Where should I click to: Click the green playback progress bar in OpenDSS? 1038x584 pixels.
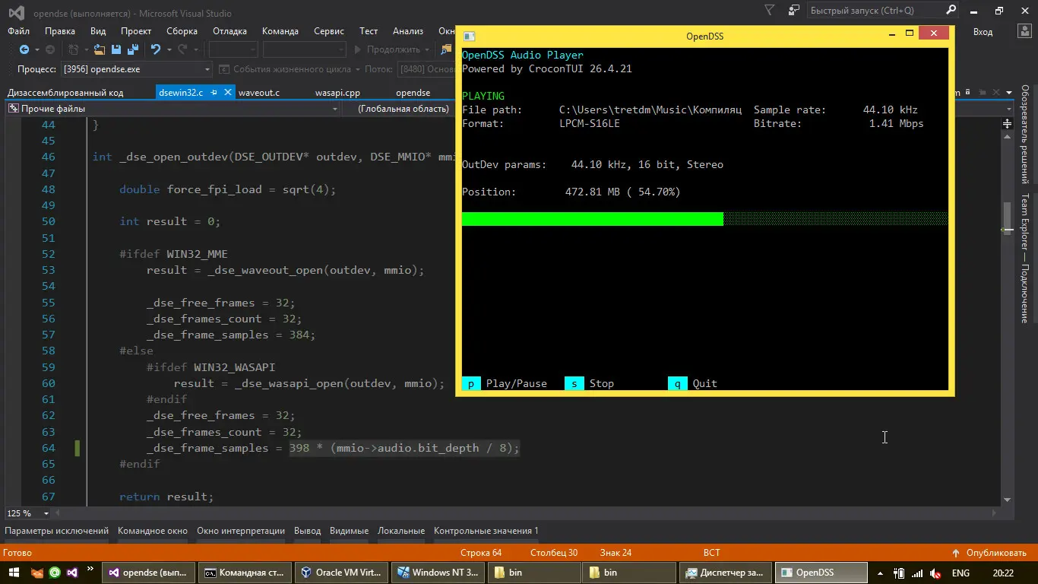593,219
